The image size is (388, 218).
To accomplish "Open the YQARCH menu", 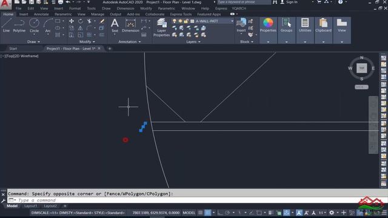I will [x=239, y=8].
